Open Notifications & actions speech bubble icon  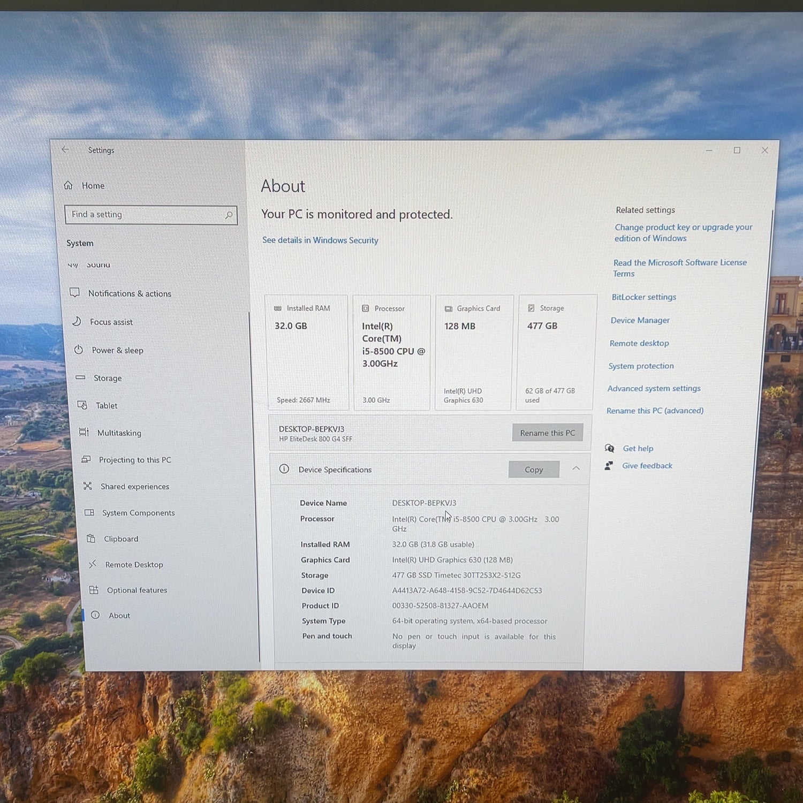point(74,292)
